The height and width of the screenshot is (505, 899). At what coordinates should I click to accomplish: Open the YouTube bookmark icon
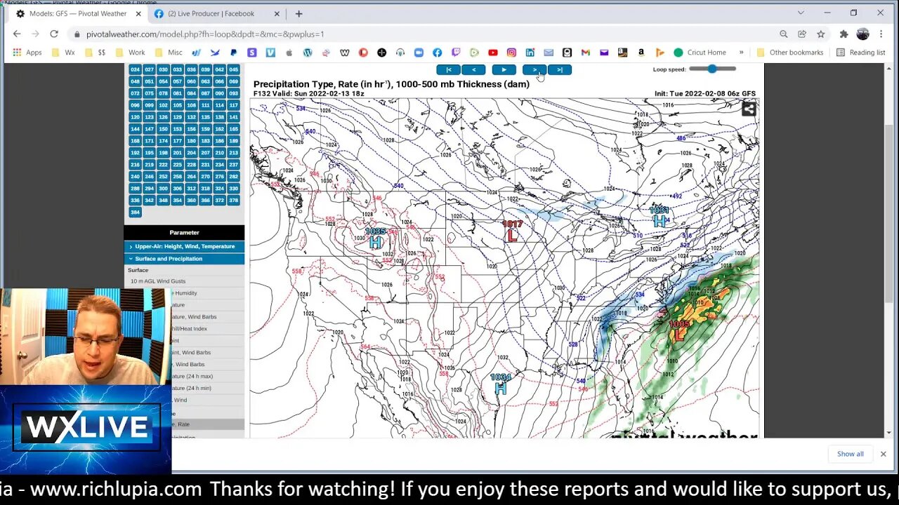click(x=493, y=53)
